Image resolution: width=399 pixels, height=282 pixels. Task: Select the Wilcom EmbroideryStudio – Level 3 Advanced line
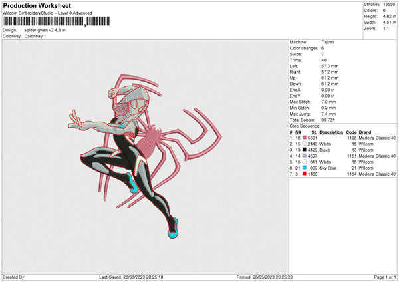pos(47,13)
